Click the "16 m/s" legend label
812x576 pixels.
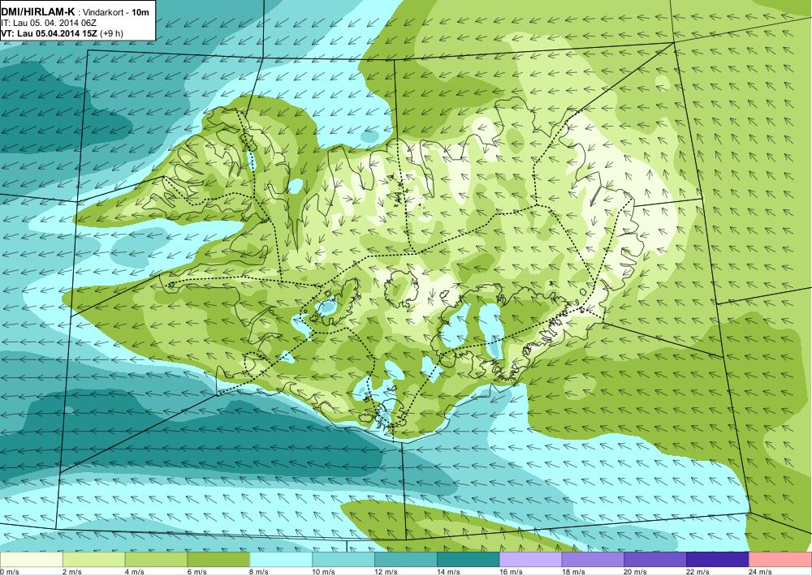click(511, 572)
